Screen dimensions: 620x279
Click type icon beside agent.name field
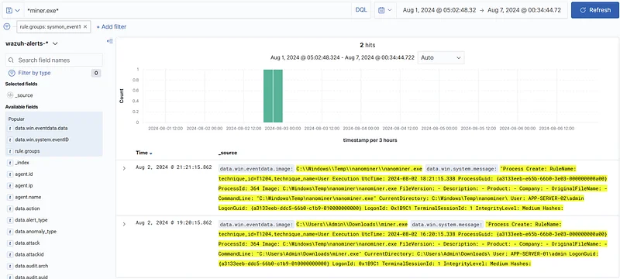pos(10,197)
